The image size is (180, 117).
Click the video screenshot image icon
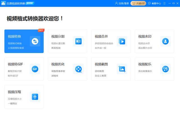[x=122, y=69]
